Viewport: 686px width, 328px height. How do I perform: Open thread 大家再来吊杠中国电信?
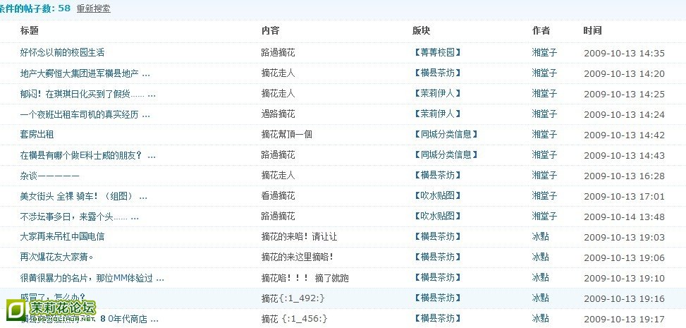[62, 237]
